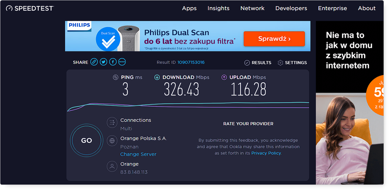The image size is (389, 190).
Task: Open more share options ellipsis icon
Action: click(x=122, y=62)
